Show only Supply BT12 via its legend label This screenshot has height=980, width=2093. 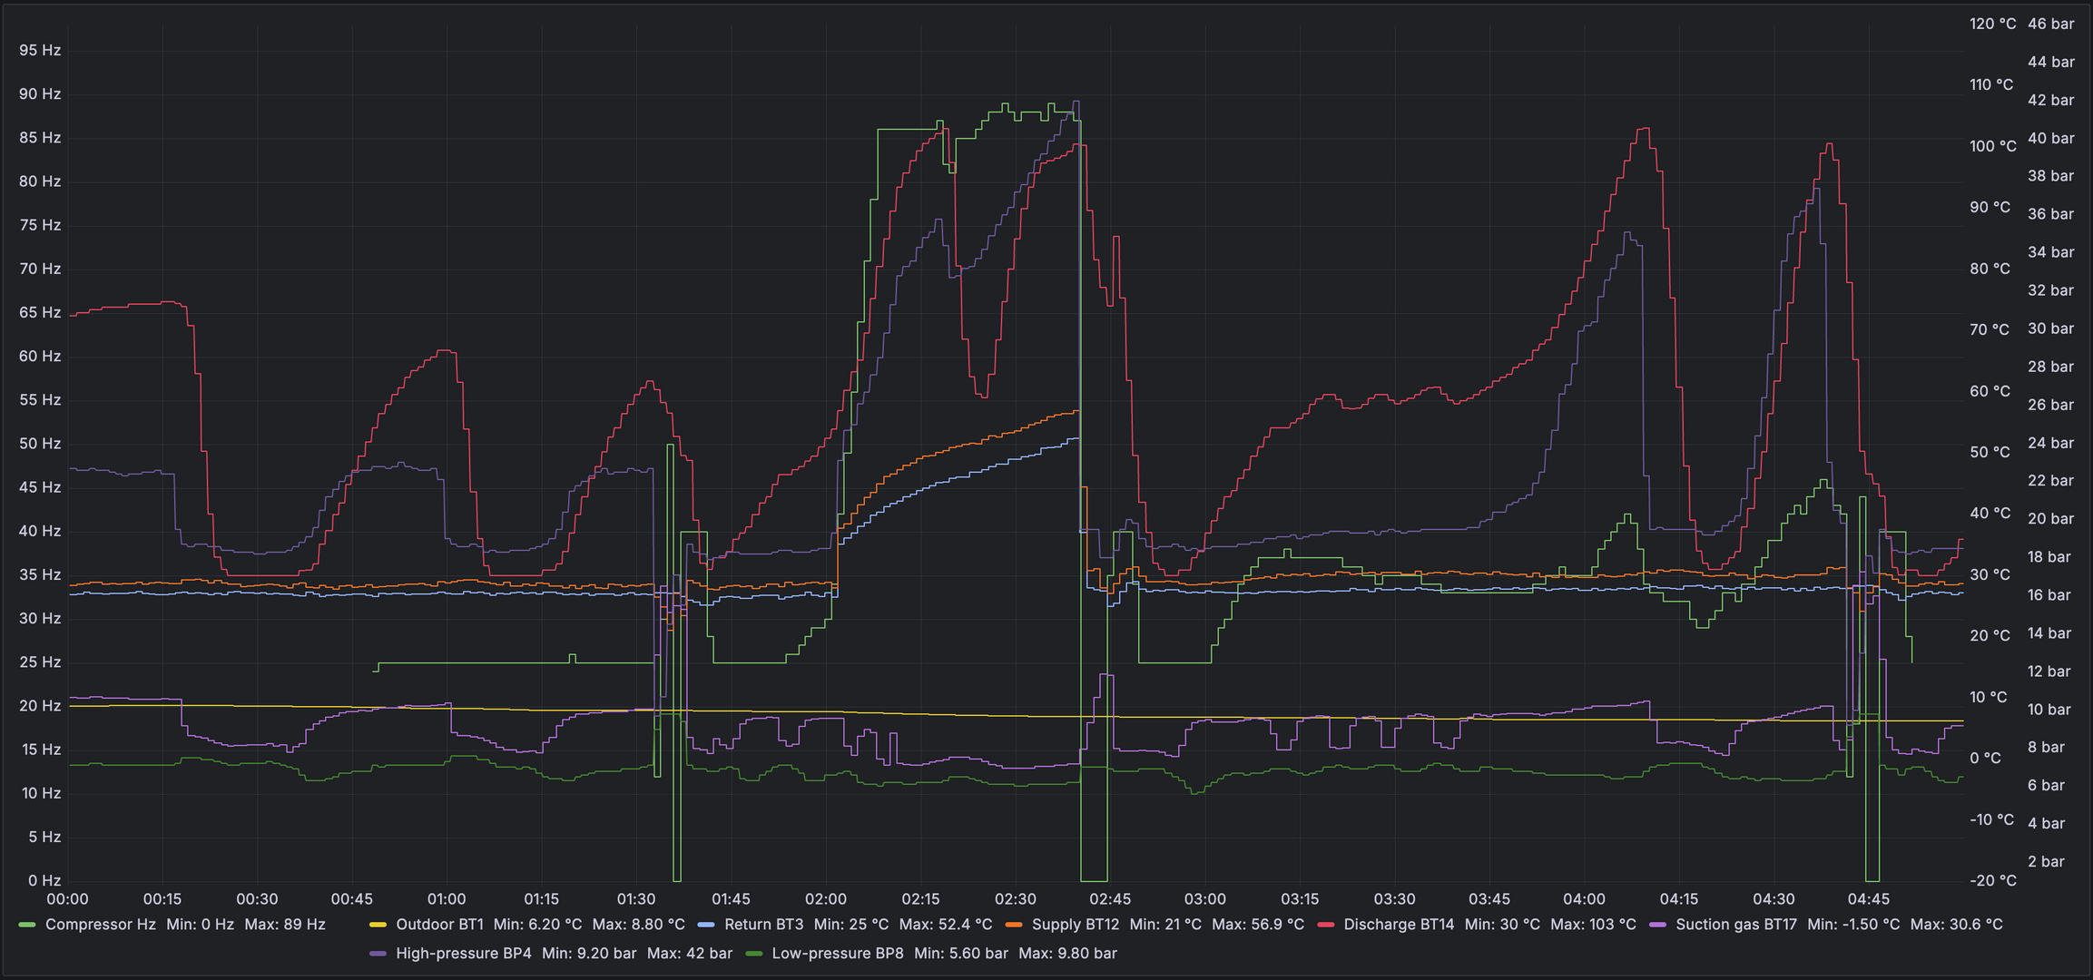1075,925
